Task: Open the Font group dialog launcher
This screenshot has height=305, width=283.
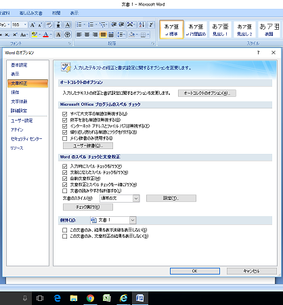Action: pyautogui.click(x=70, y=43)
